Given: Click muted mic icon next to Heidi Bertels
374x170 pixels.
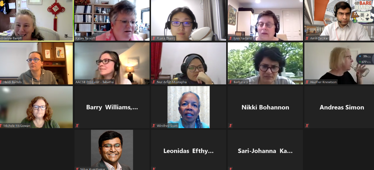Looking at the screenshot, I should coord(1,82).
